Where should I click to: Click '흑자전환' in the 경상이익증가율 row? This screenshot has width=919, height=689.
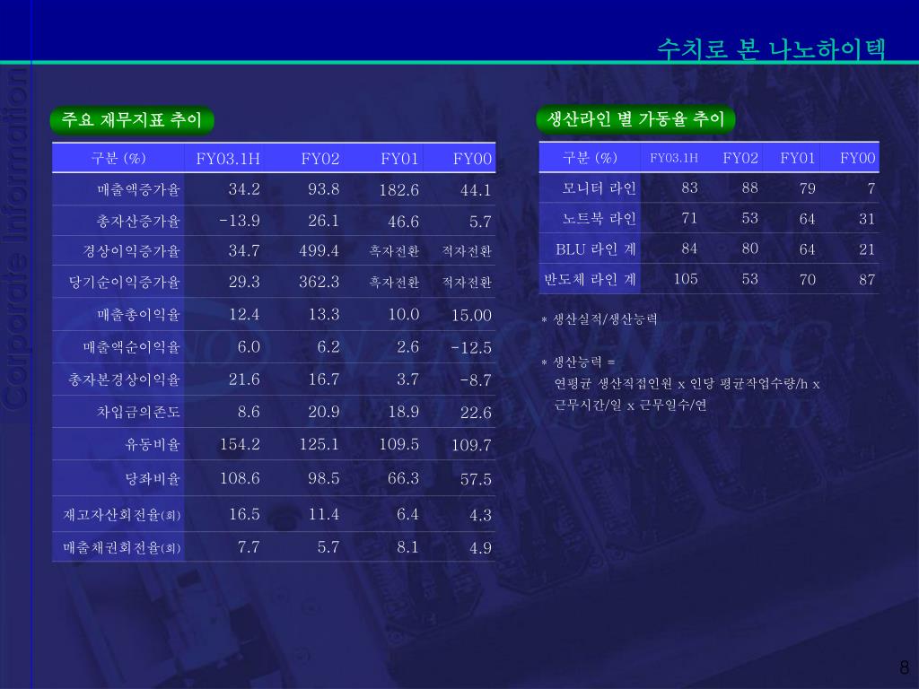pyautogui.click(x=394, y=251)
